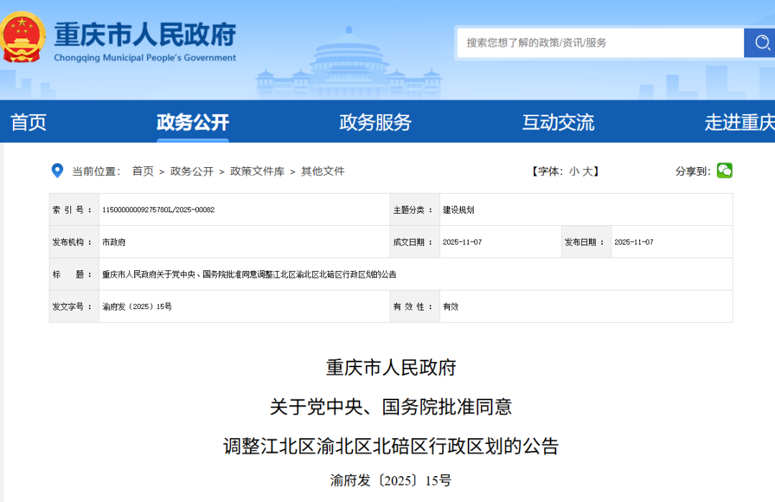Switch to the 互动交流 navigation tab
Screen dimensions: 775x502
click(x=558, y=123)
